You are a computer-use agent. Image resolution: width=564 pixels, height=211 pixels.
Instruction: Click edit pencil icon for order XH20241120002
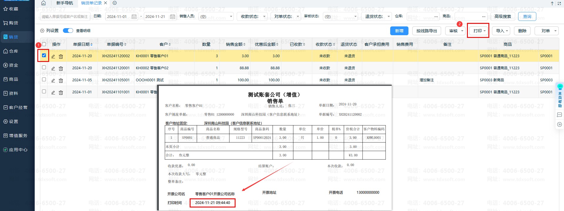click(x=53, y=56)
